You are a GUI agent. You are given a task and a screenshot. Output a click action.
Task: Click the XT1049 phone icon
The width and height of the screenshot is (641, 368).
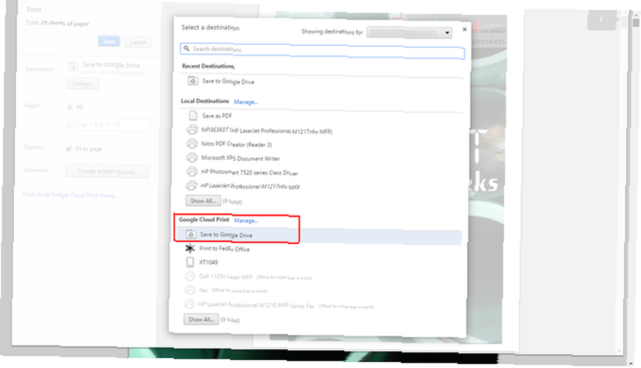190,262
